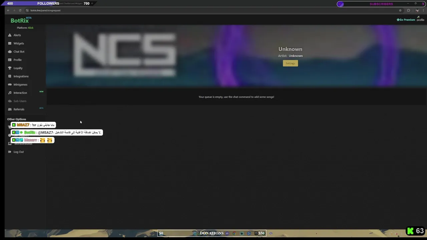Open the browser extensions puzzle icon

point(408,10)
